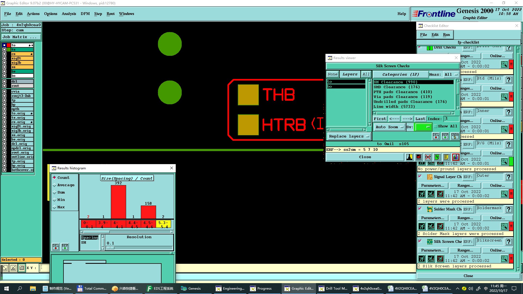Screen dimensions: 523x294
Task: Click the DEL icon in Results viewer
Action: pos(436,136)
